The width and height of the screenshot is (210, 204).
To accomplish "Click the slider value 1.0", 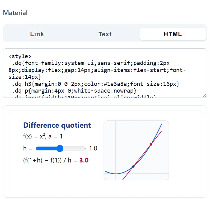I will (93, 148).
